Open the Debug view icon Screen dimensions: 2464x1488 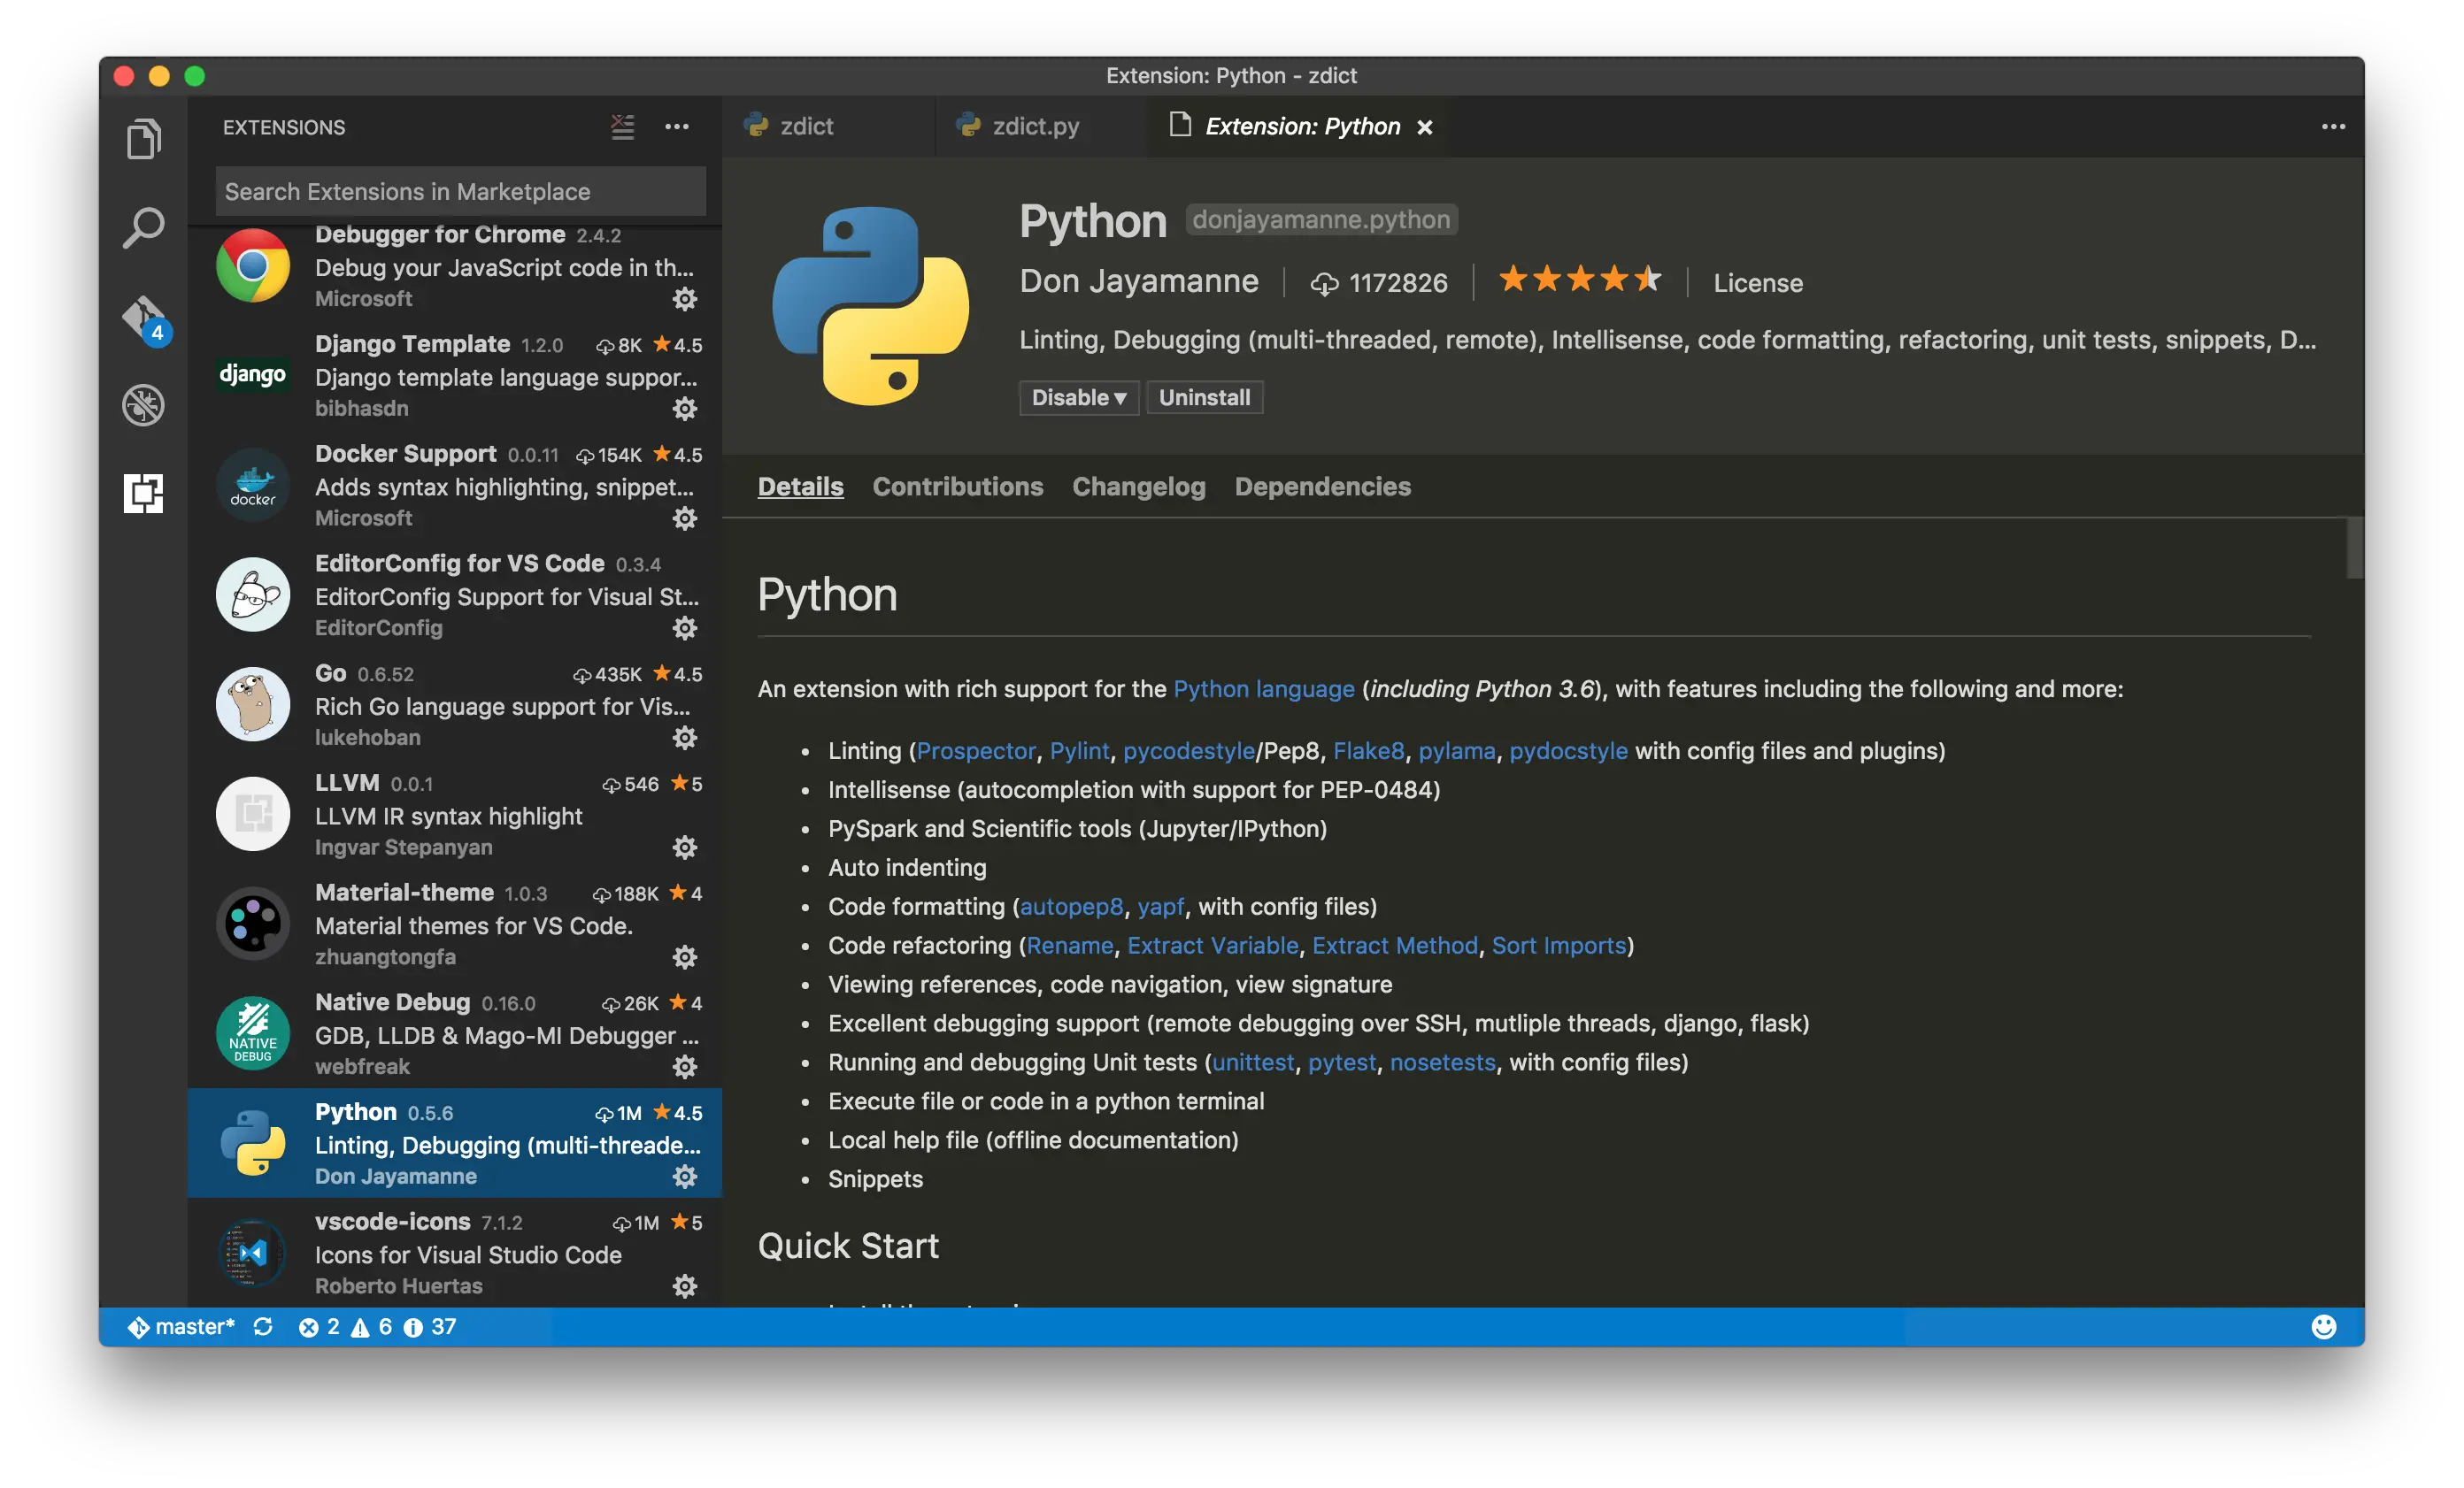(143, 404)
